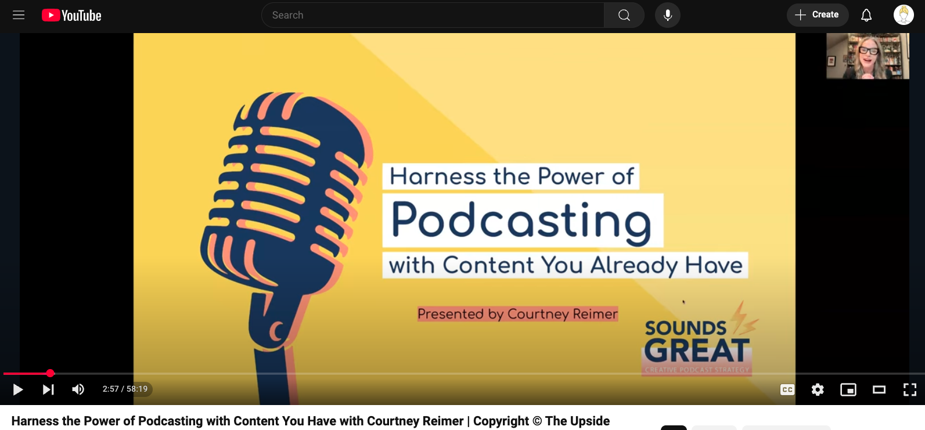Click the 2:57 / 58:19 time display
Screen dimensions: 925x430
point(125,389)
